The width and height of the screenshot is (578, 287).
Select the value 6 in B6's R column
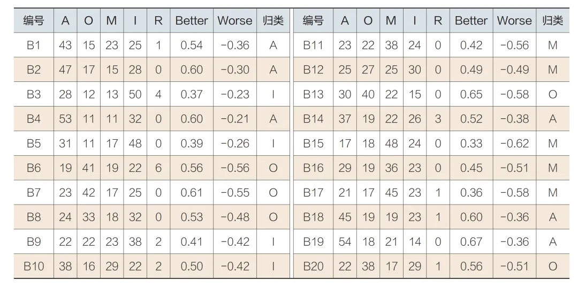click(158, 168)
